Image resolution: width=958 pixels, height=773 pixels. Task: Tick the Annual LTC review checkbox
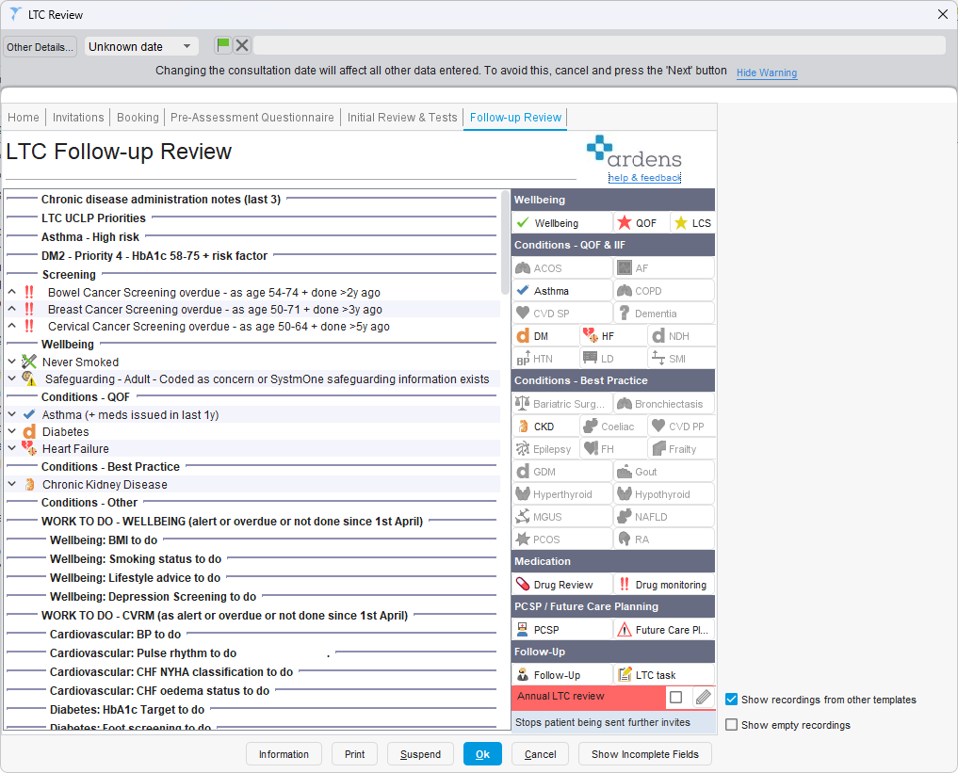675,697
